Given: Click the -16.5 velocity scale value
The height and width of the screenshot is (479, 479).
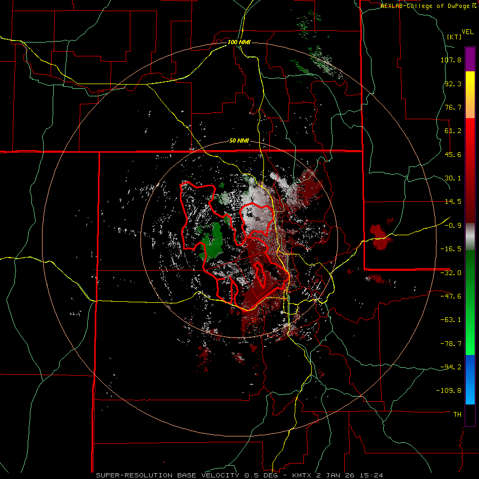Looking at the screenshot, I should [451, 249].
